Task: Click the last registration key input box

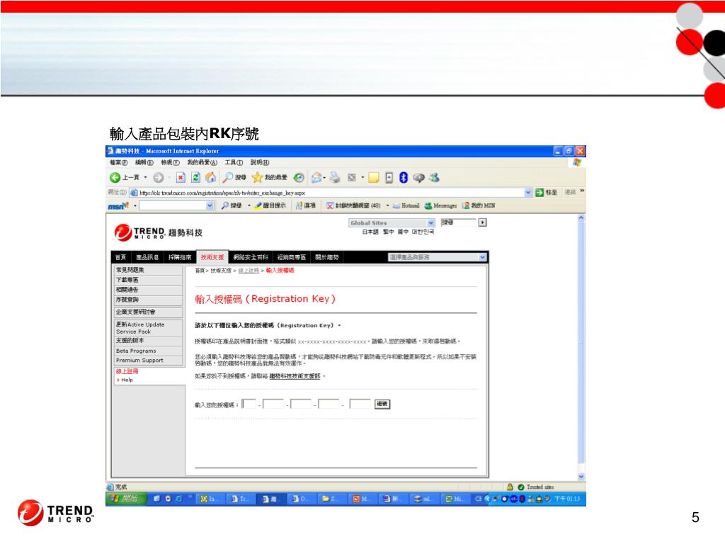Action: tap(360, 404)
